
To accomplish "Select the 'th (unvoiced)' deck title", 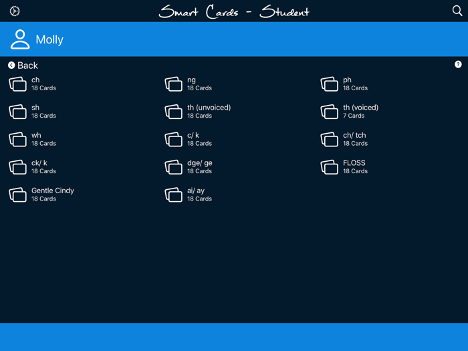I will (209, 108).
